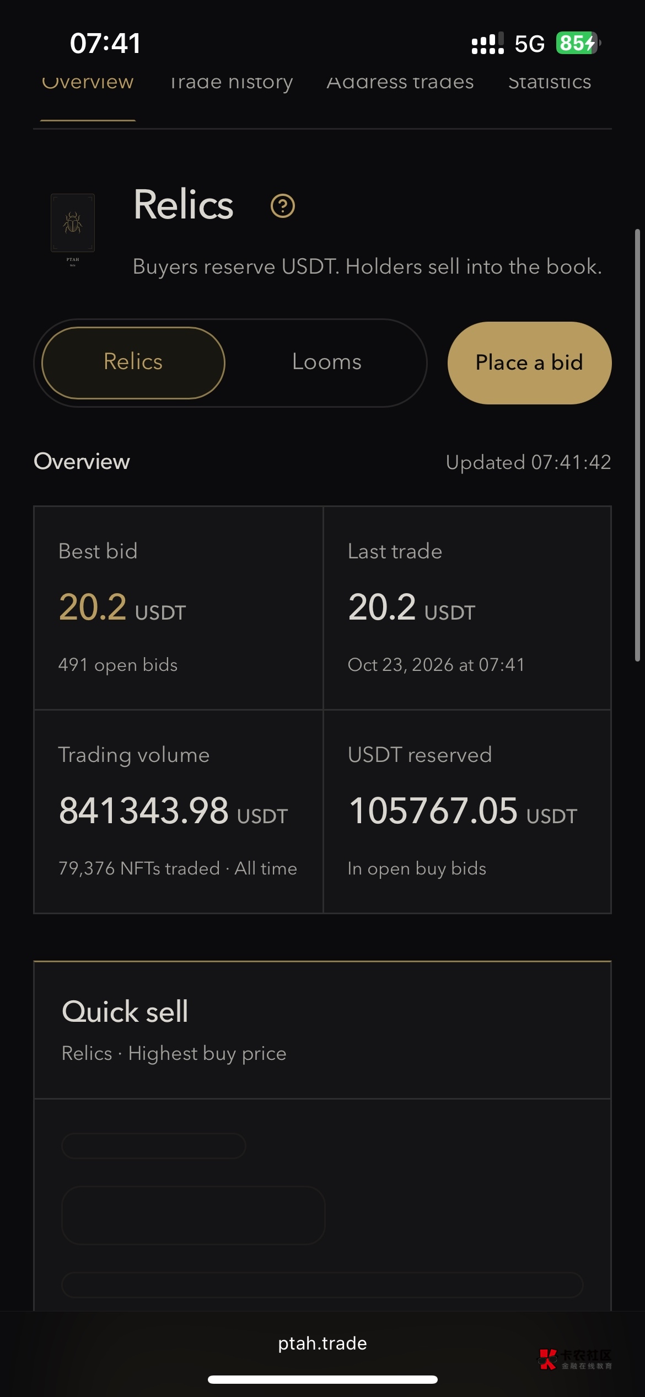645x1397 pixels.
Task: Tap the battery indicator in status bar
Action: [578, 43]
